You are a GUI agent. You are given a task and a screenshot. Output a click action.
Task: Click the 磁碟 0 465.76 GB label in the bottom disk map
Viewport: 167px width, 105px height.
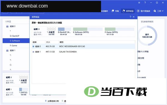(10, 80)
